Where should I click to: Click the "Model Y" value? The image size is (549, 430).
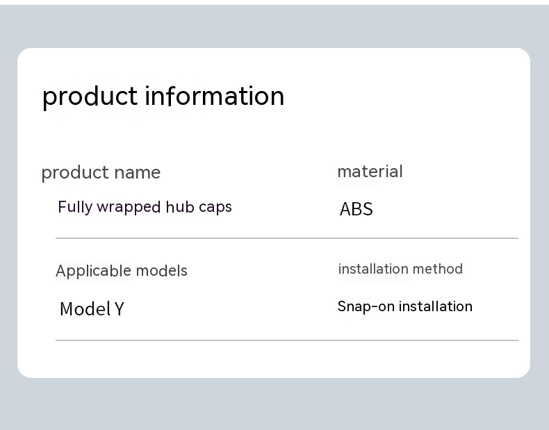92,309
